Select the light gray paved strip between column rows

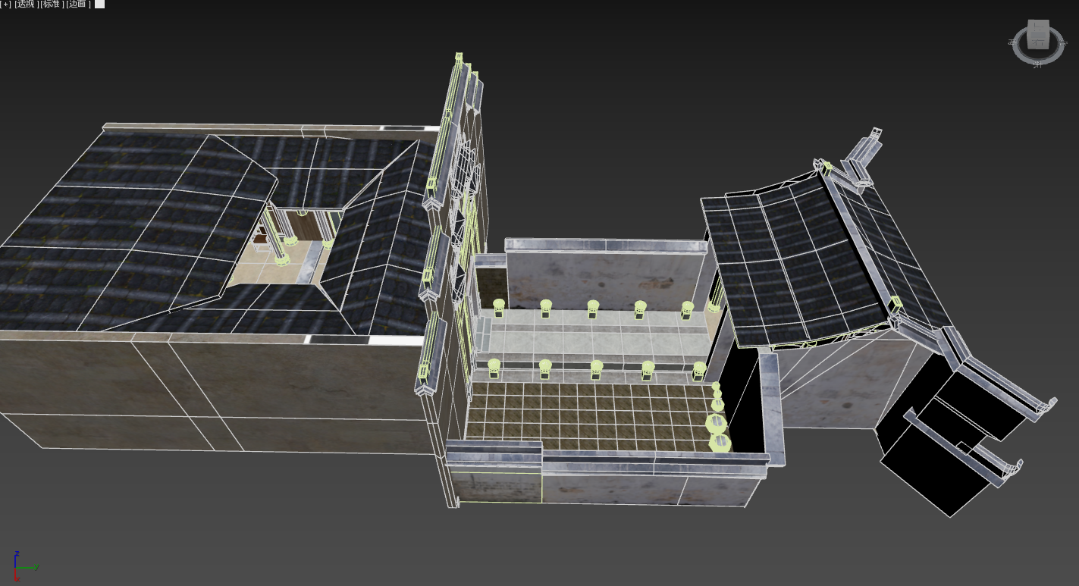click(591, 341)
